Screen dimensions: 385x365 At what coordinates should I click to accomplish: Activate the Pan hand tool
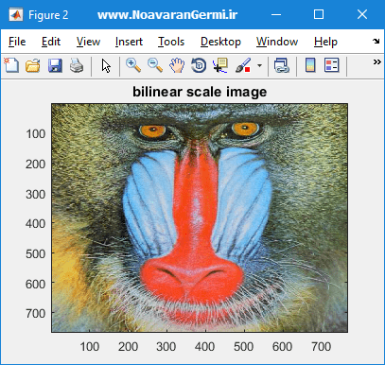click(x=177, y=65)
